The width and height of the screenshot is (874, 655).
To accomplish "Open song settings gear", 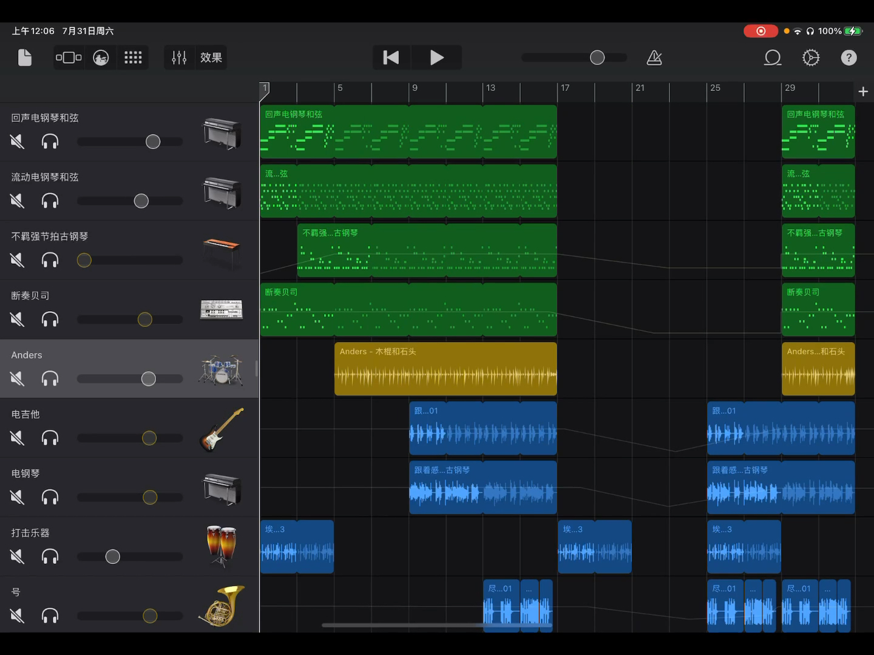I will [811, 58].
